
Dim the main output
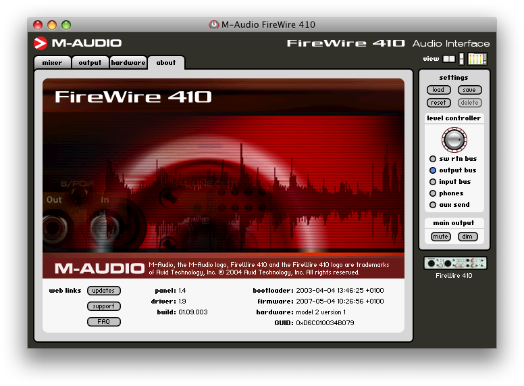coord(467,237)
